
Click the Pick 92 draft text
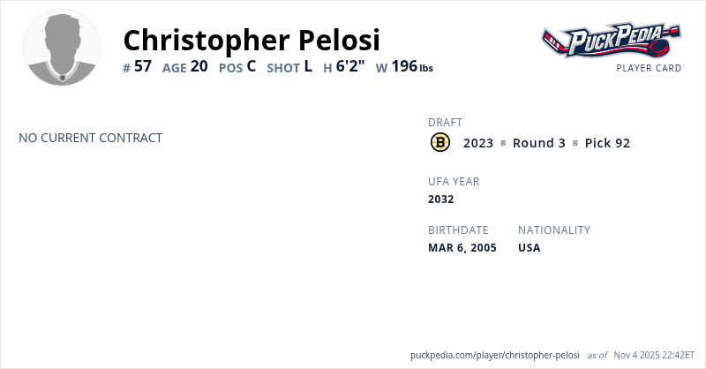pyautogui.click(x=607, y=143)
